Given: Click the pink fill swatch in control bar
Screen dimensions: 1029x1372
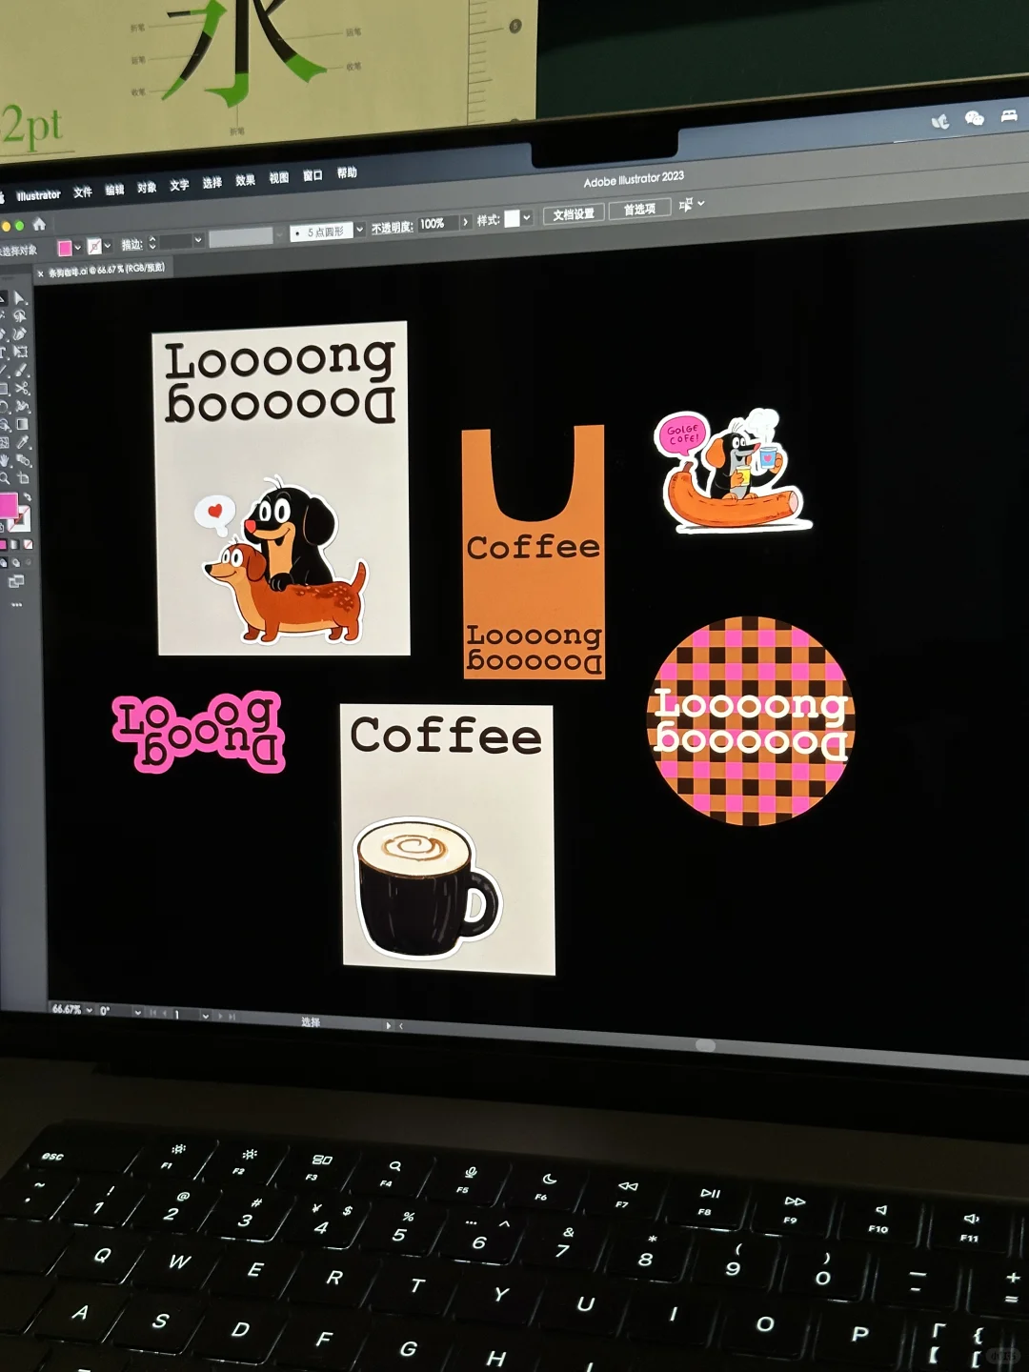Looking at the screenshot, I should click(65, 248).
